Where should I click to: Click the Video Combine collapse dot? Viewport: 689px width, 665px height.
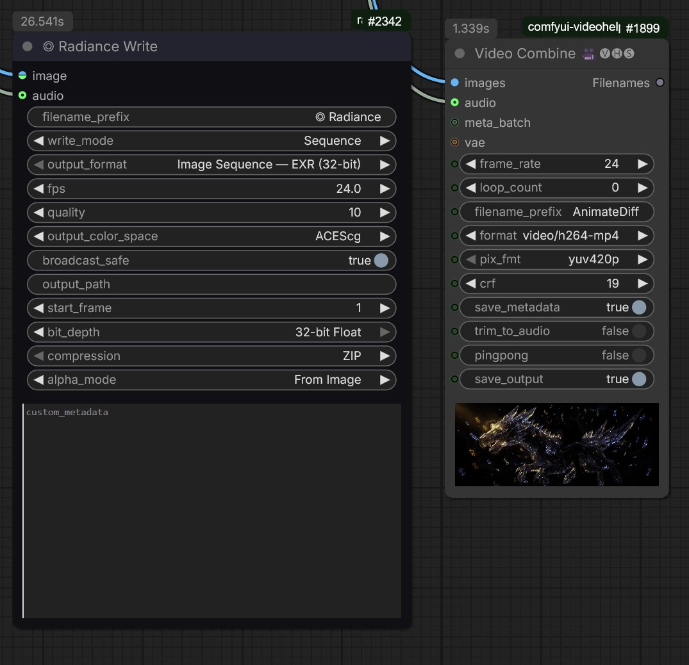[x=460, y=53]
